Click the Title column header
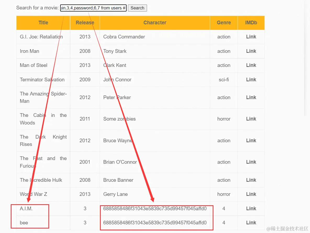The height and width of the screenshot is (233, 310). [43, 23]
